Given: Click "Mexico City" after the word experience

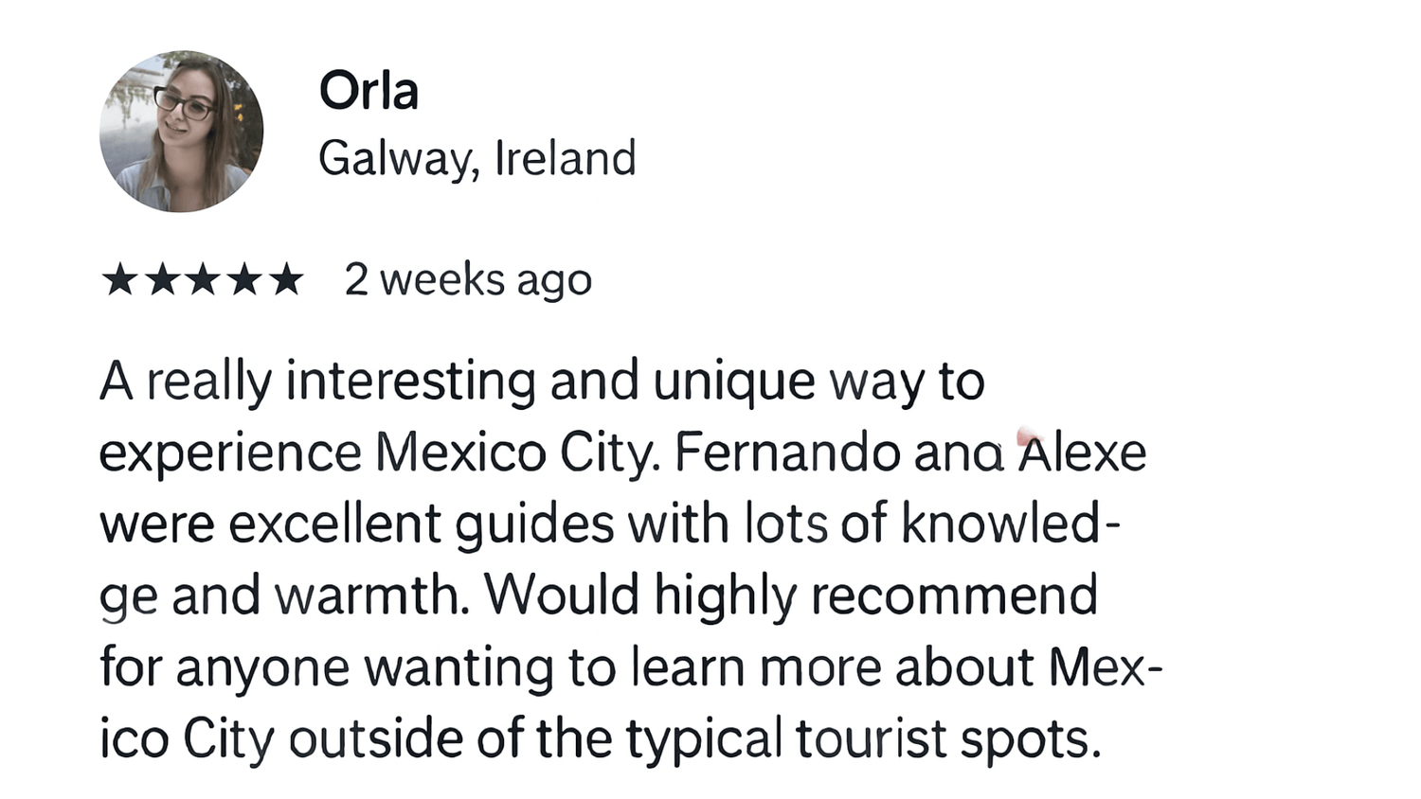Looking at the screenshot, I should tap(515, 453).
